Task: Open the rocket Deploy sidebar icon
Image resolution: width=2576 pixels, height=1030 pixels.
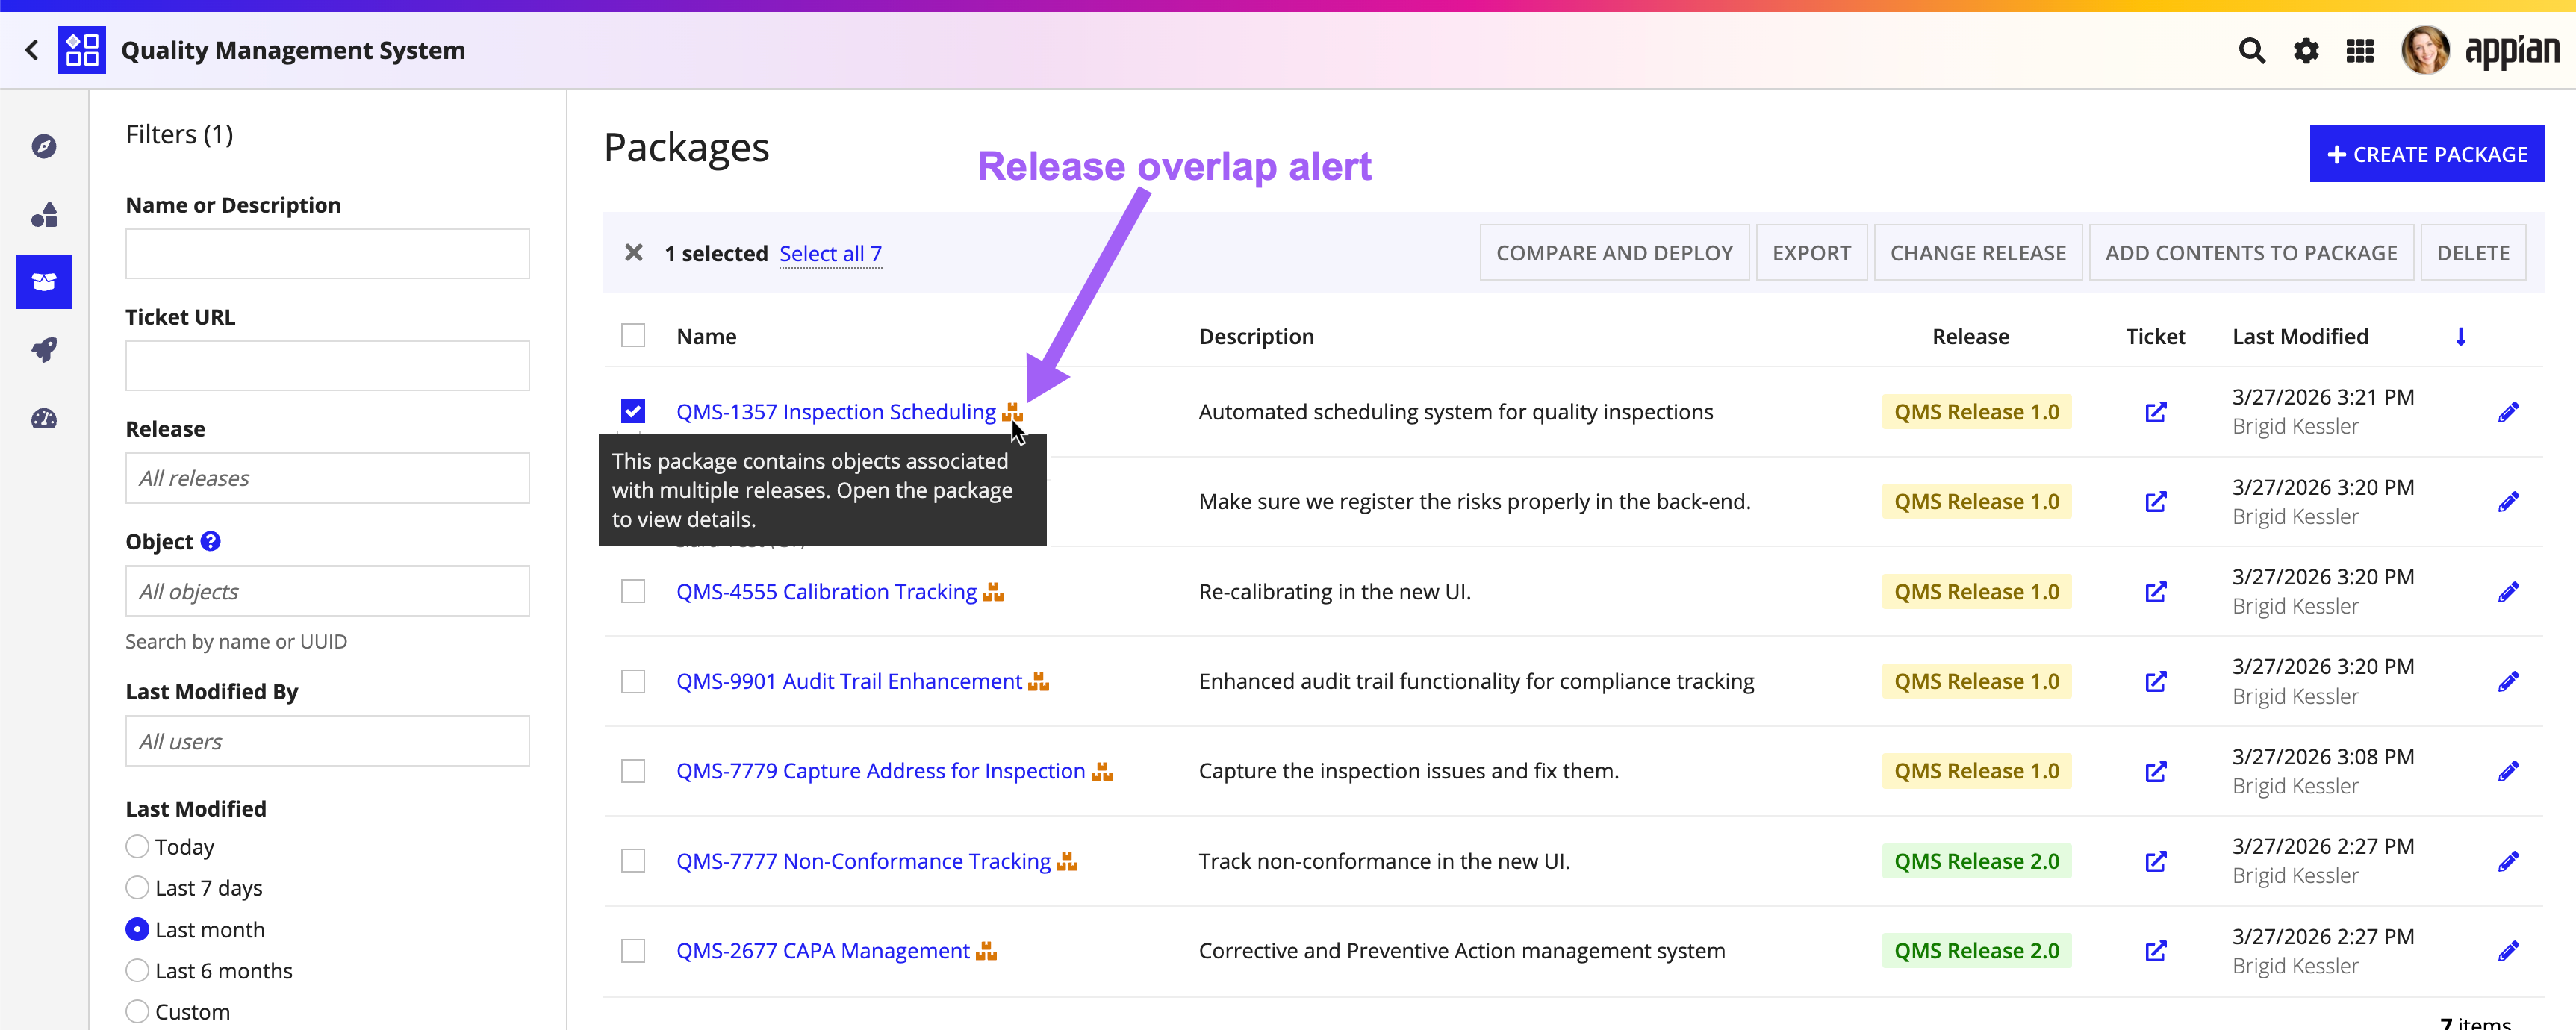Action: [x=44, y=350]
